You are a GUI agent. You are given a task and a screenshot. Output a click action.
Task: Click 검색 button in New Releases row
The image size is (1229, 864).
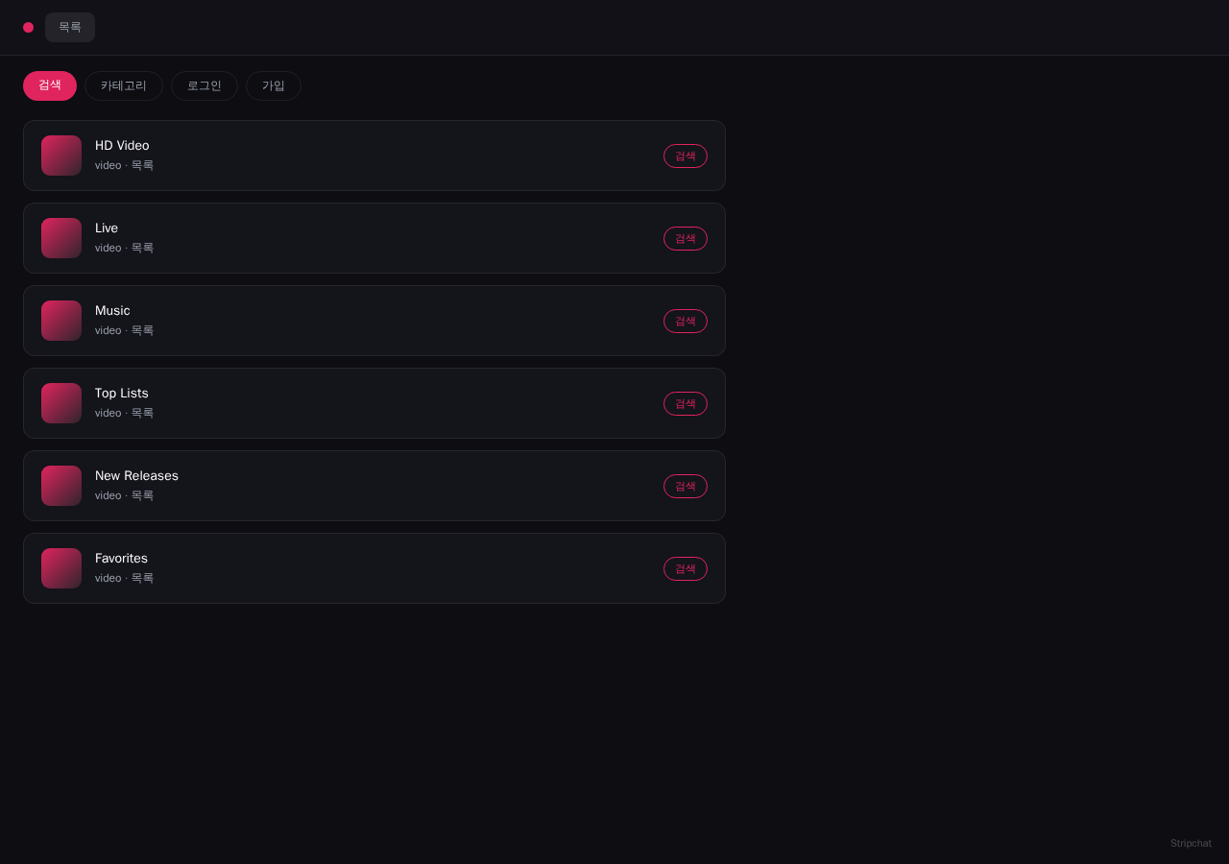point(686,486)
